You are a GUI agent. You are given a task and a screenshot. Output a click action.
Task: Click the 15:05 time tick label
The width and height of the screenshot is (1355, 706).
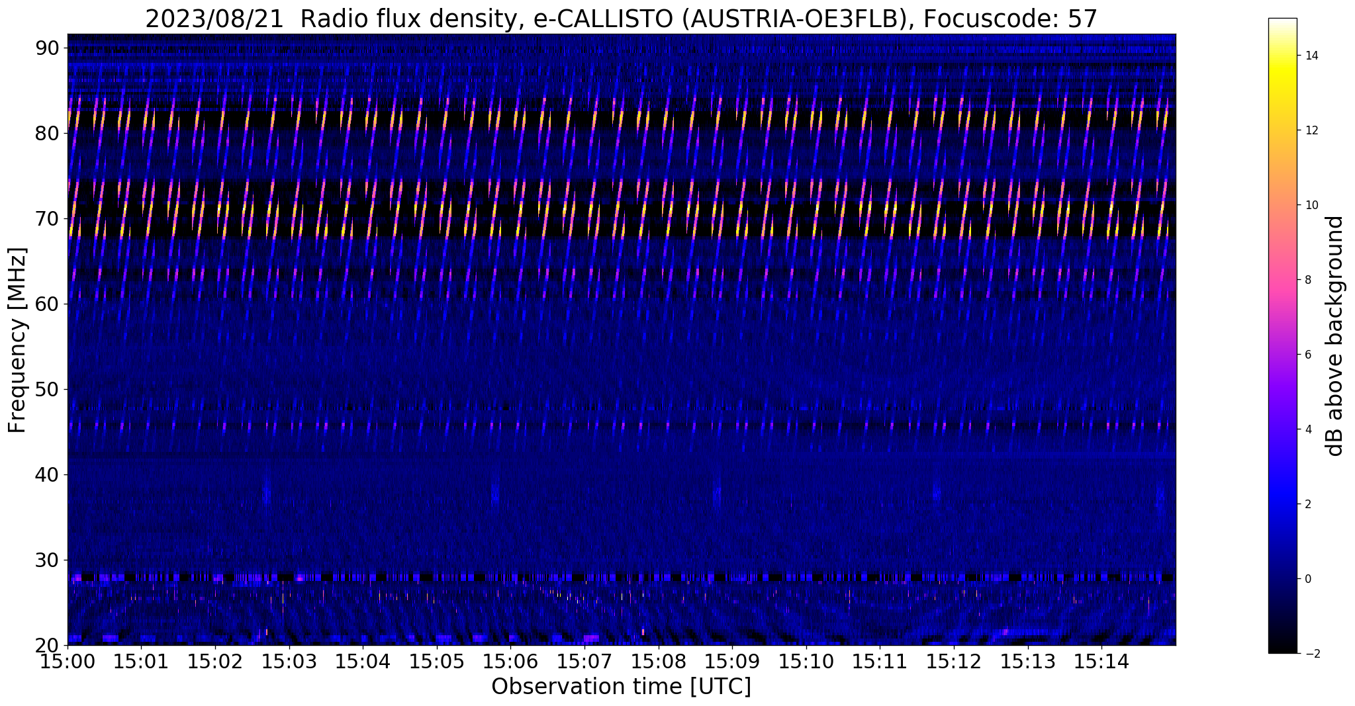point(437,661)
